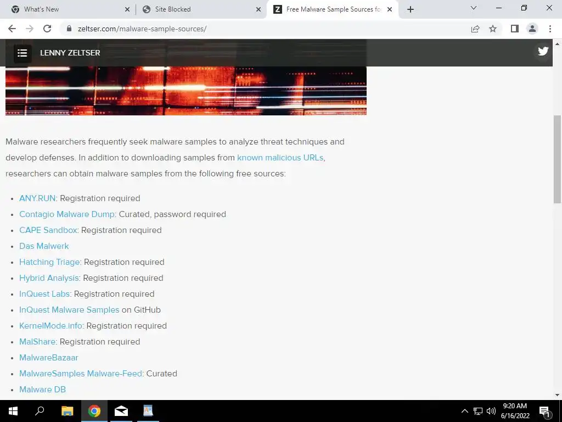Click the page's vertical scrollbar thumb
Viewport: 562px width, 422px height.
coord(557,159)
